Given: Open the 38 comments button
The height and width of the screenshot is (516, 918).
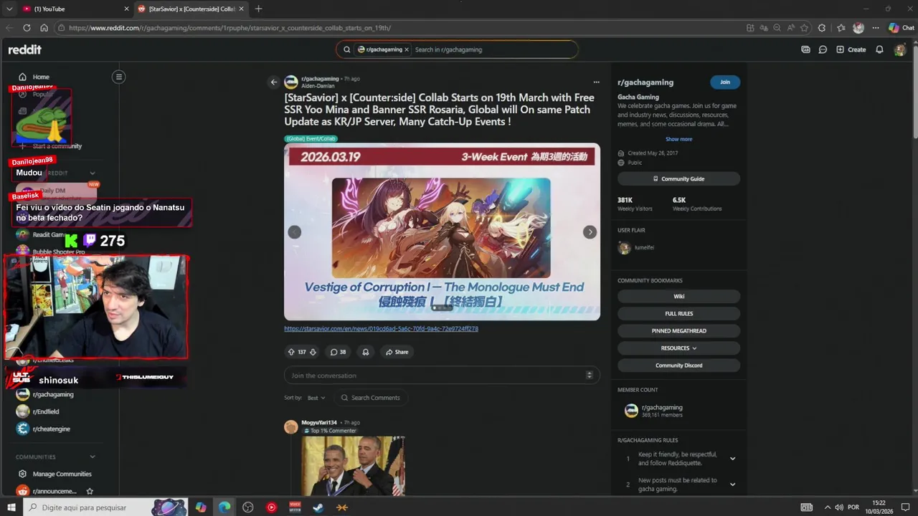Looking at the screenshot, I should [x=338, y=352].
